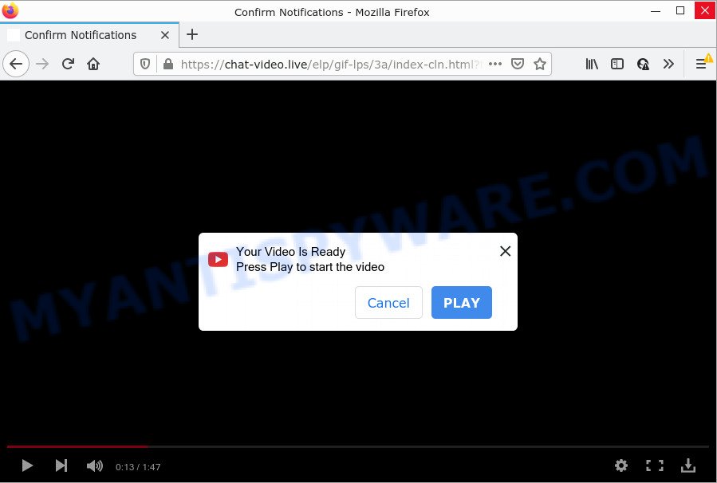Open the Firefox home page
The width and height of the screenshot is (717, 483).
coord(93,64)
